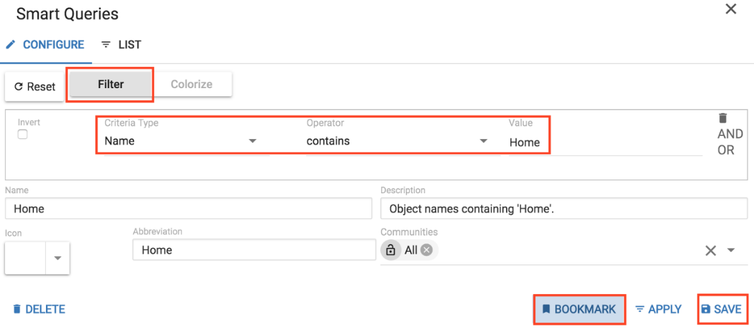
Task: Remove the All community chip
Action: pos(427,250)
